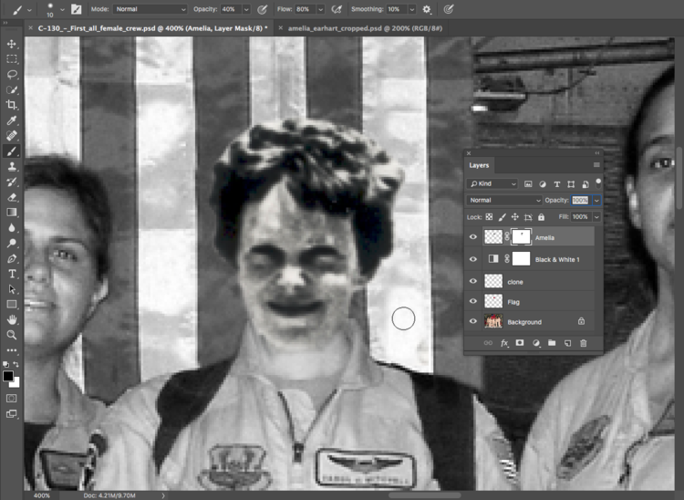Expand the layer blend mode dropdown
Image resolution: width=684 pixels, height=500 pixels.
pos(504,200)
